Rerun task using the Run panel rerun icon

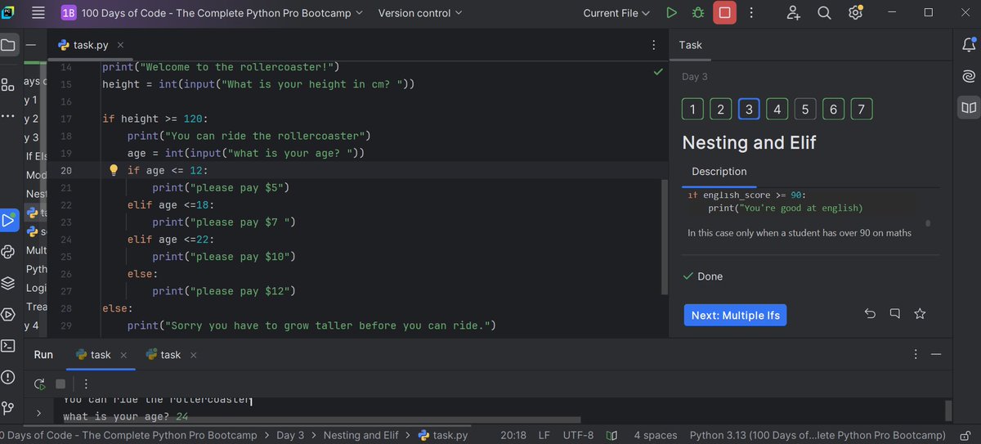(x=39, y=383)
